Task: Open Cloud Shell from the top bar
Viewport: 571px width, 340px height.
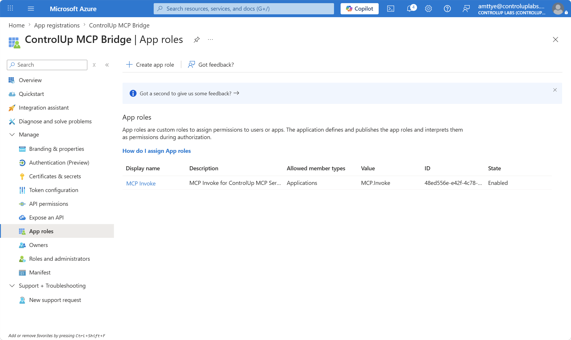Action: pos(391,9)
